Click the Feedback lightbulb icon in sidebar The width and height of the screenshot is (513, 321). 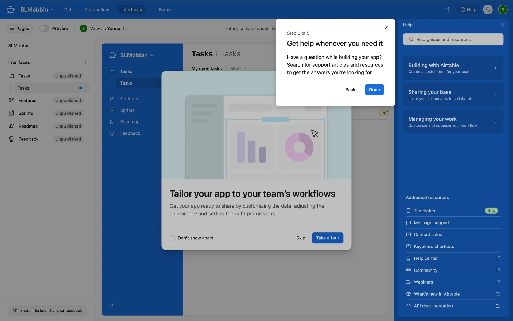click(11, 139)
